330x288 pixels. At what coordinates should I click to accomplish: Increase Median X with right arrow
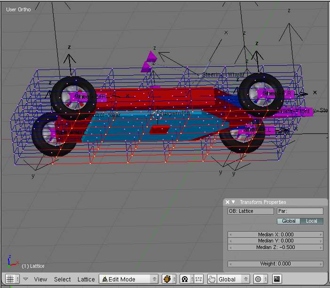[321, 234]
